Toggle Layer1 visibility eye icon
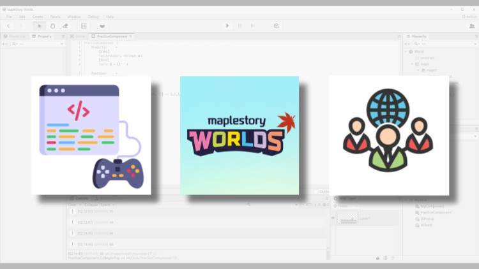This screenshot has height=269, width=479. pyautogui.click(x=333, y=218)
